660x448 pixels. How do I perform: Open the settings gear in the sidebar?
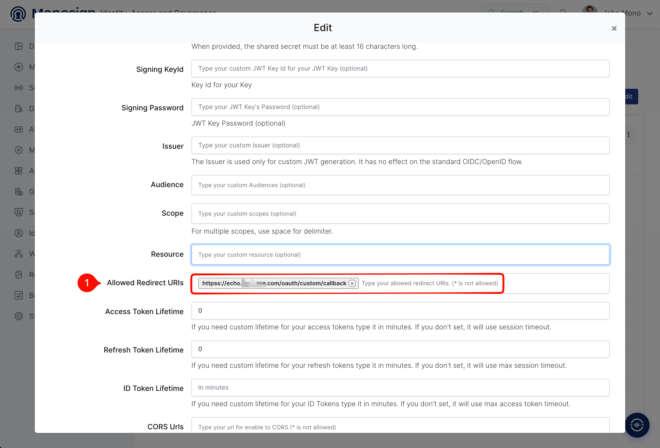click(x=19, y=316)
